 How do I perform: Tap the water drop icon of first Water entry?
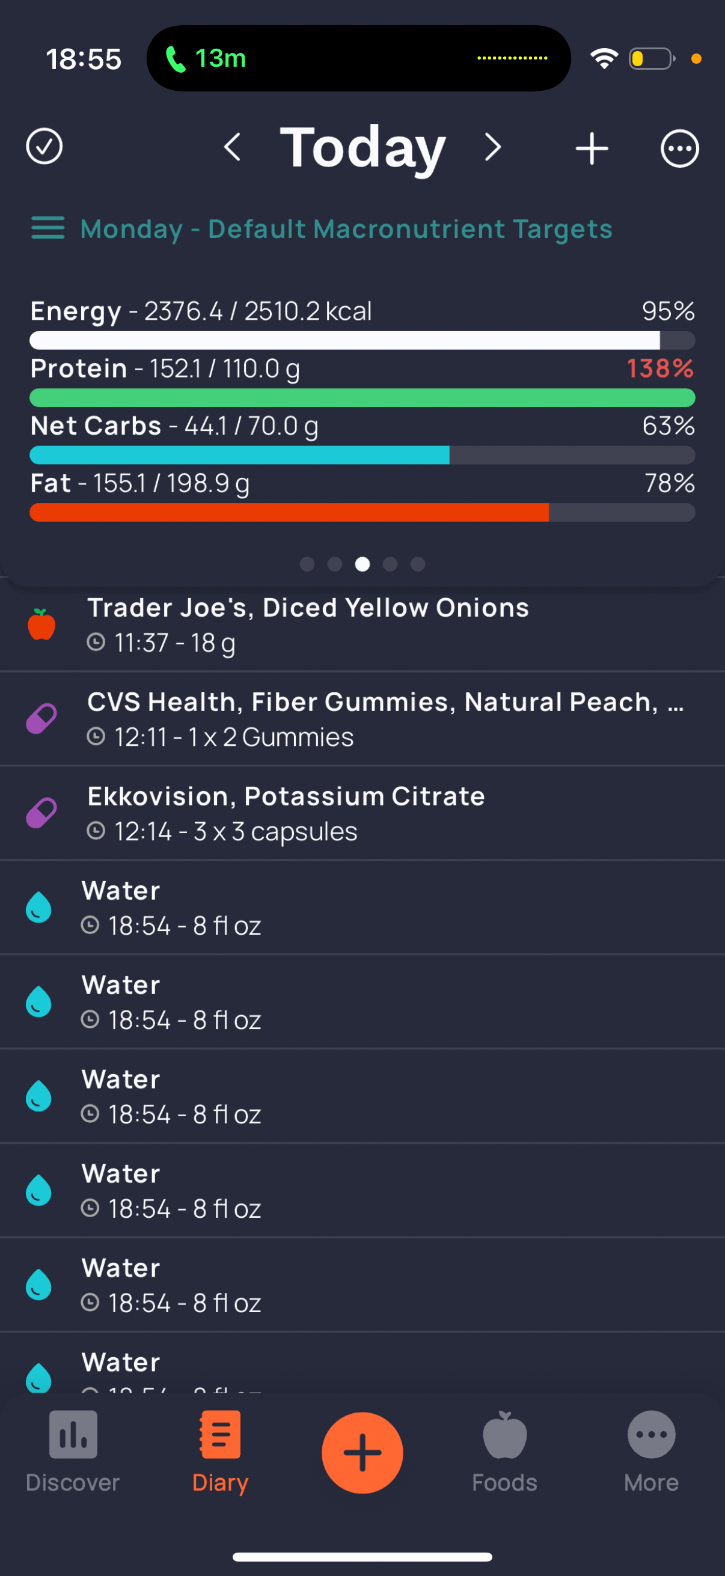[38, 907]
